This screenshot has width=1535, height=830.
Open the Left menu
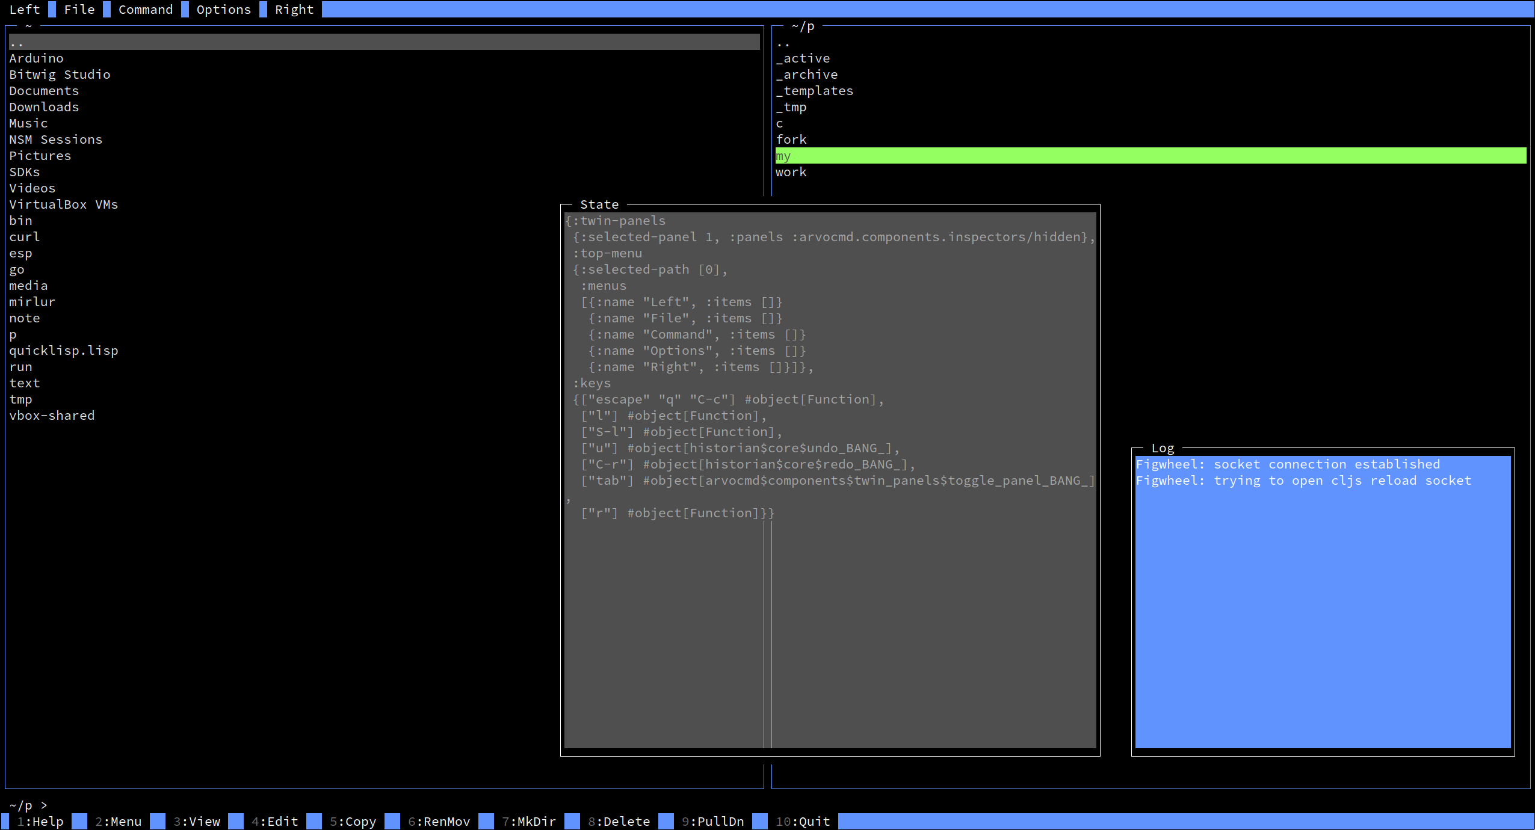25,10
